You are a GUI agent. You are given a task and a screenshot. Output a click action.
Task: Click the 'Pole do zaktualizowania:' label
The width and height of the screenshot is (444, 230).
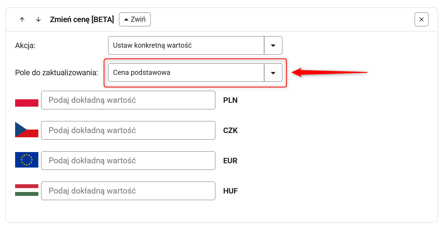pyautogui.click(x=57, y=73)
